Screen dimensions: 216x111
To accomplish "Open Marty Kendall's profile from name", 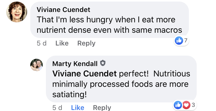I will [x=75, y=63].
